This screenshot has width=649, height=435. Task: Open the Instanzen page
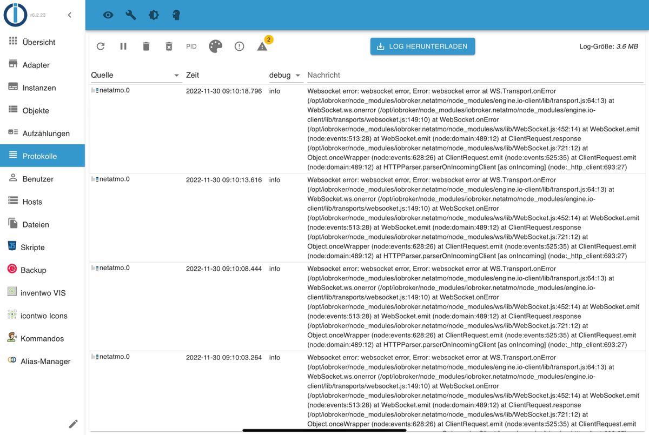click(x=42, y=88)
